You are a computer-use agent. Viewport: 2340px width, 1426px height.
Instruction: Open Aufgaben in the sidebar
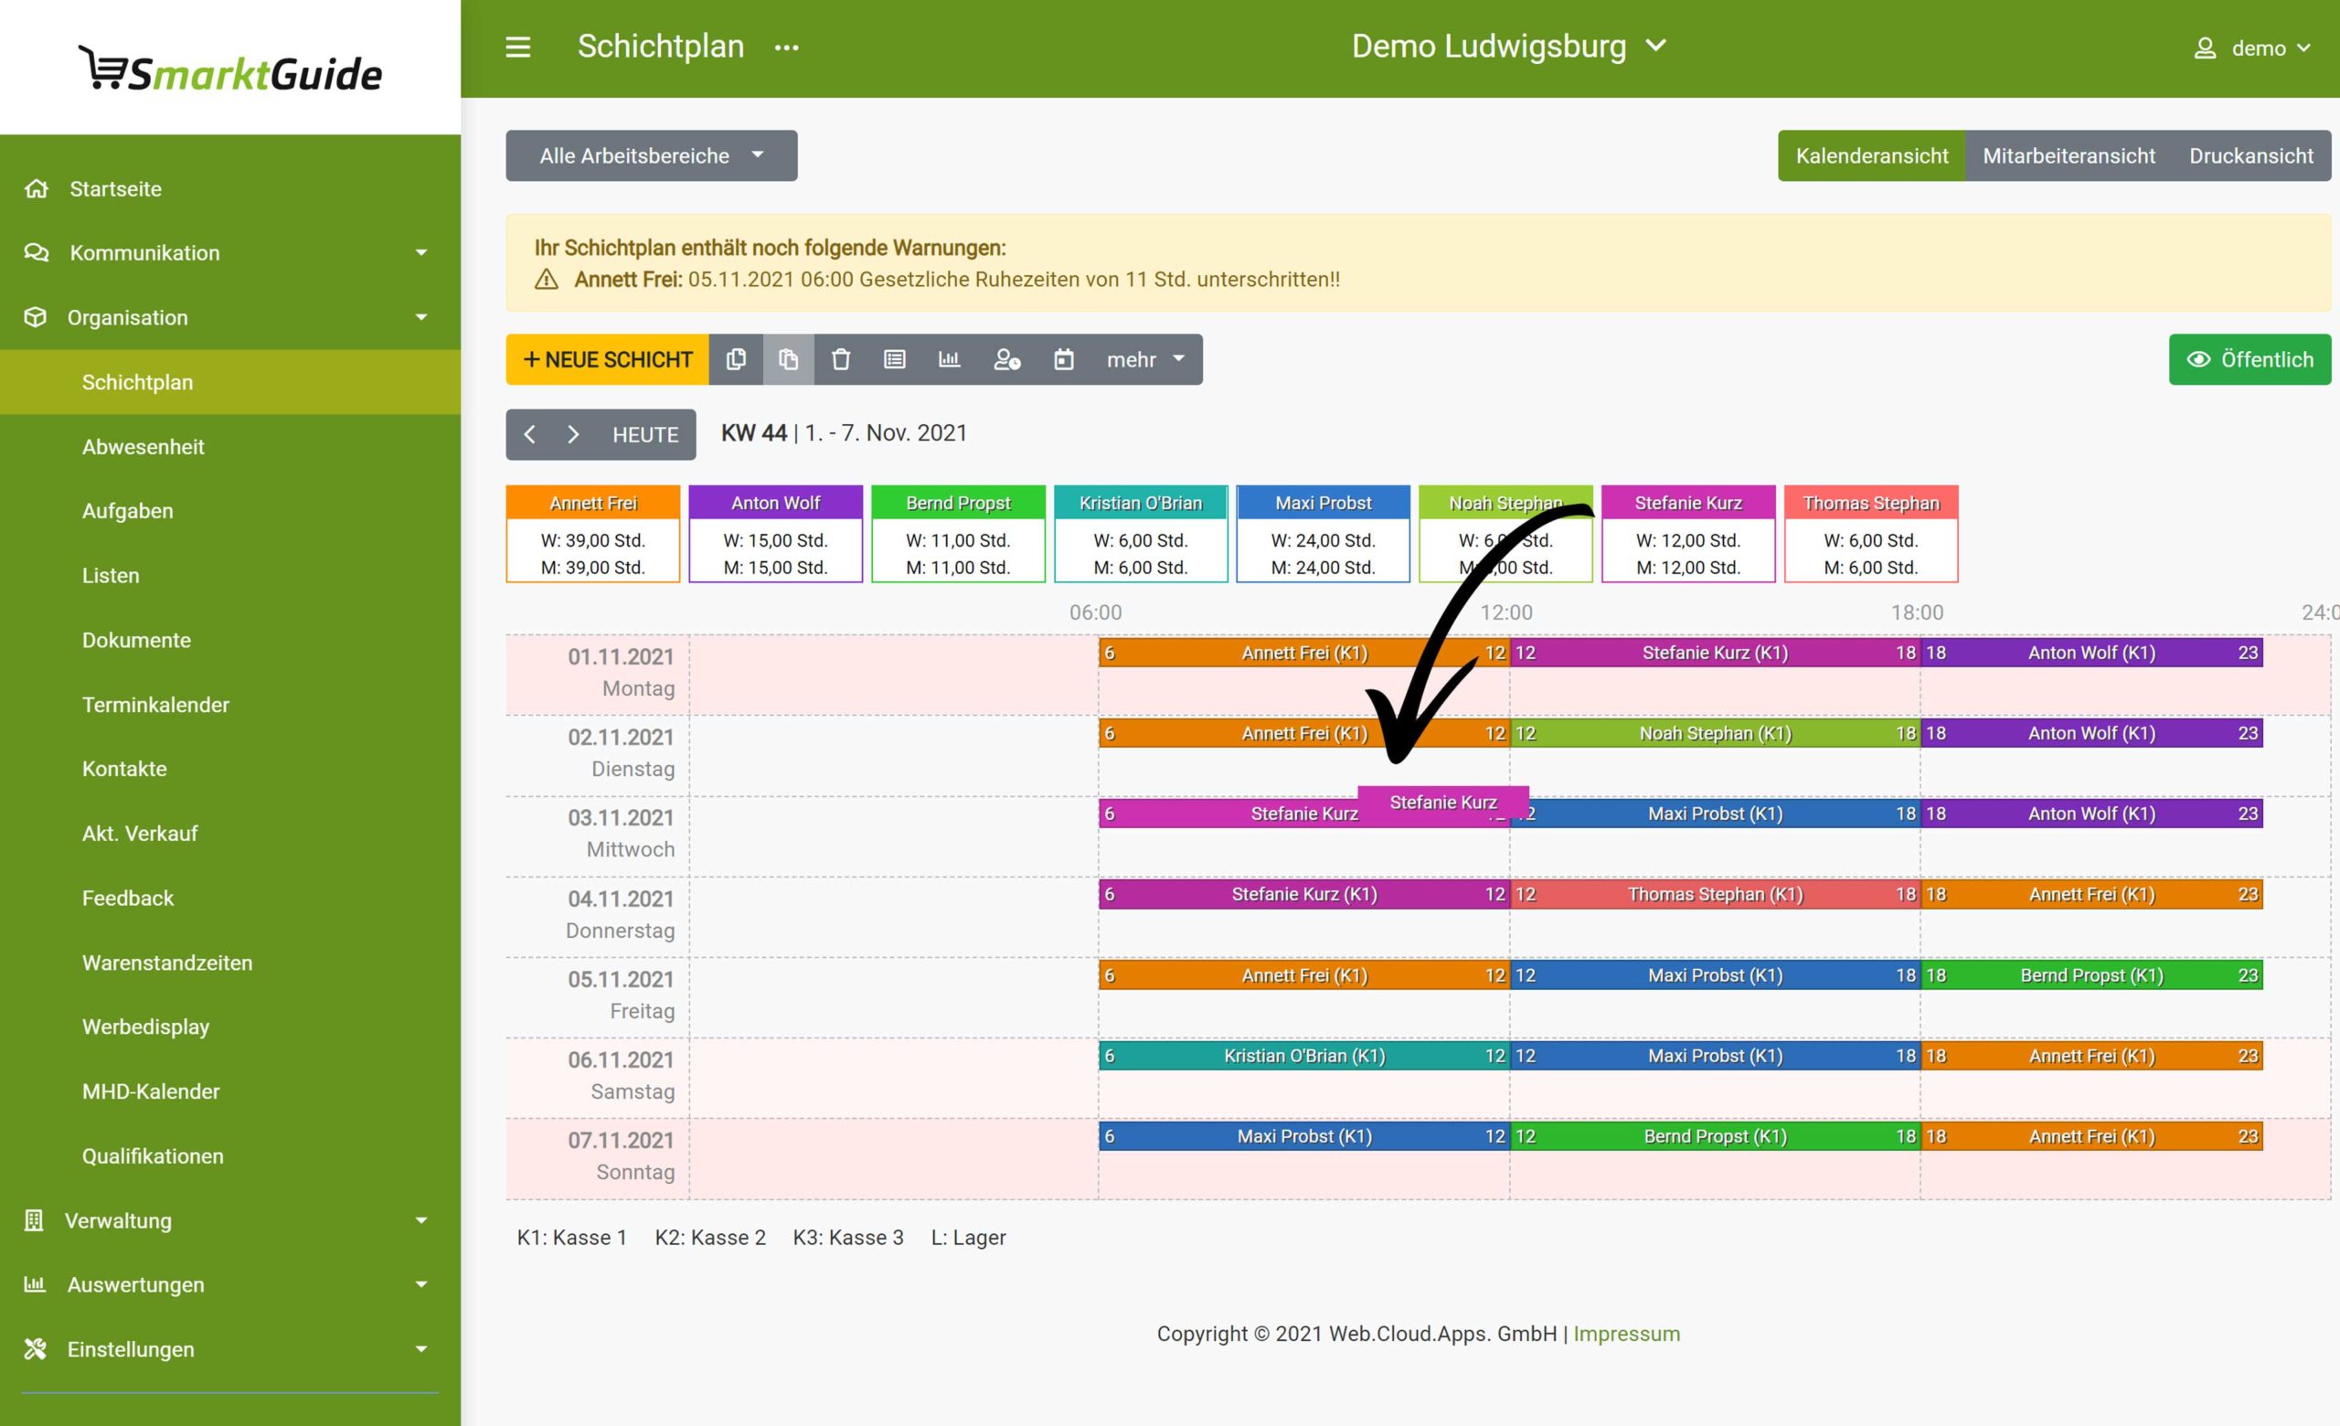point(229,511)
